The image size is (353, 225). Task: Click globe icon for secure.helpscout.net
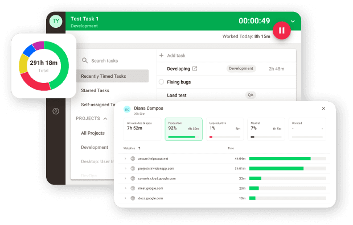tap(133, 159)
